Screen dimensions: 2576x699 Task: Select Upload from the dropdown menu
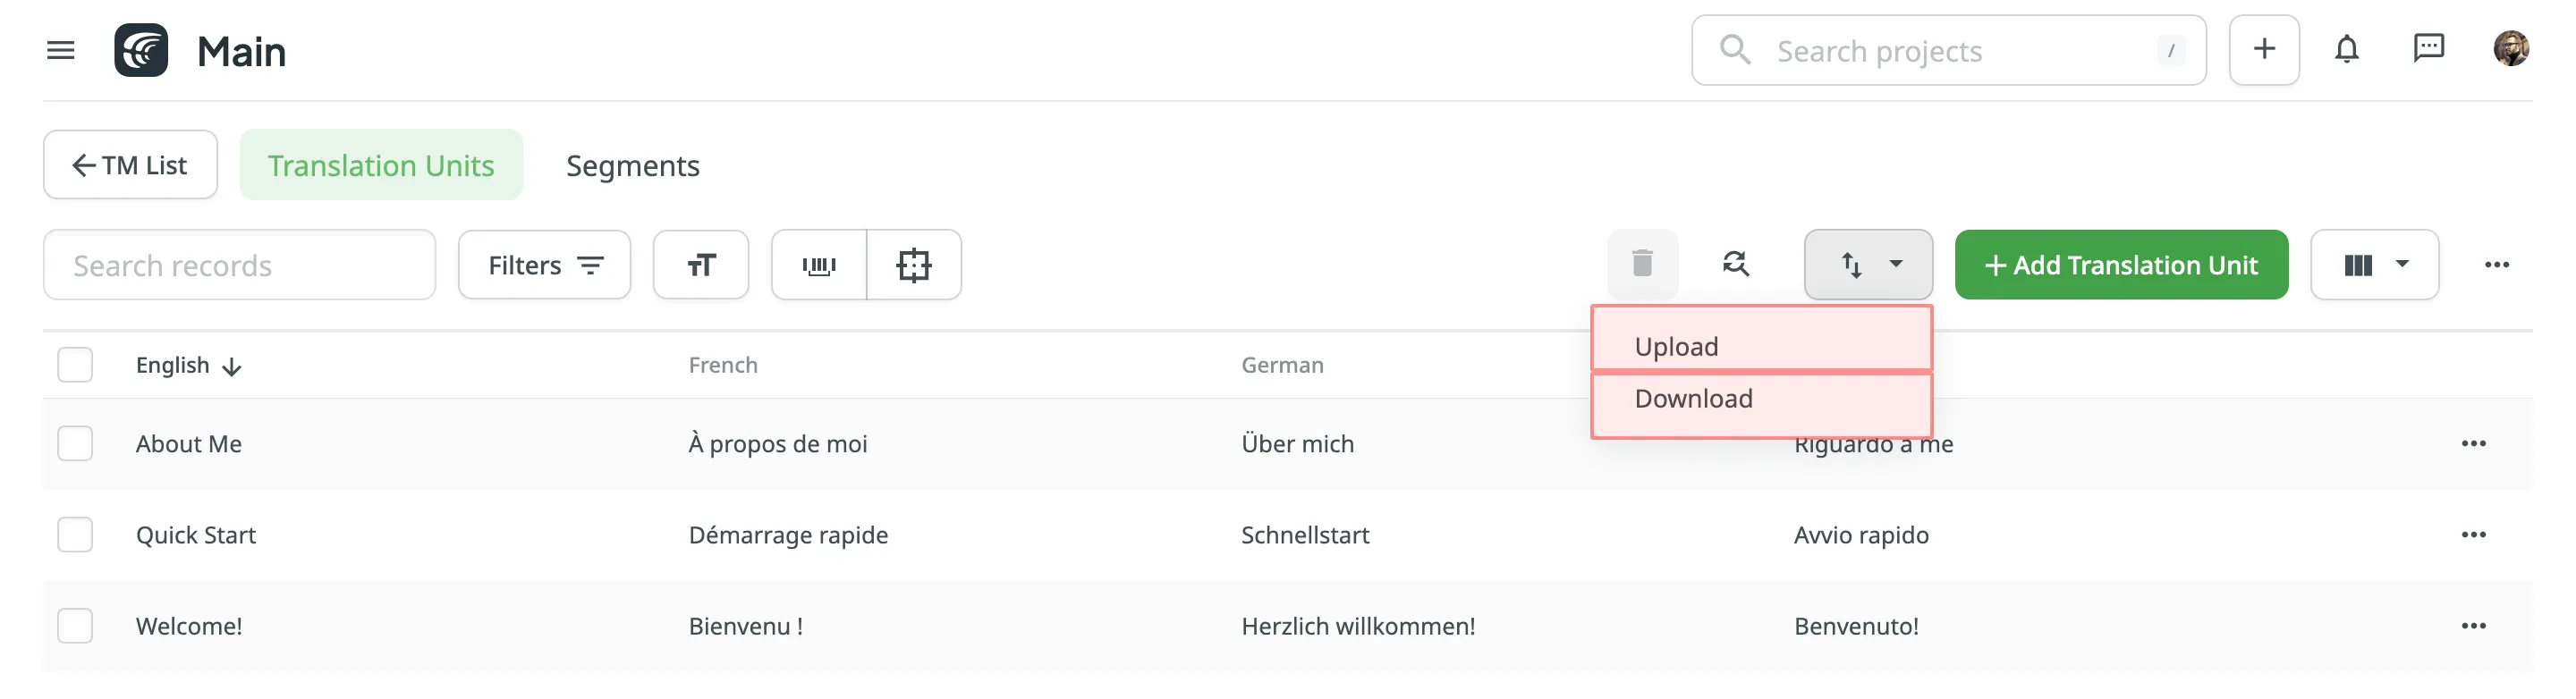[1760, 346]
